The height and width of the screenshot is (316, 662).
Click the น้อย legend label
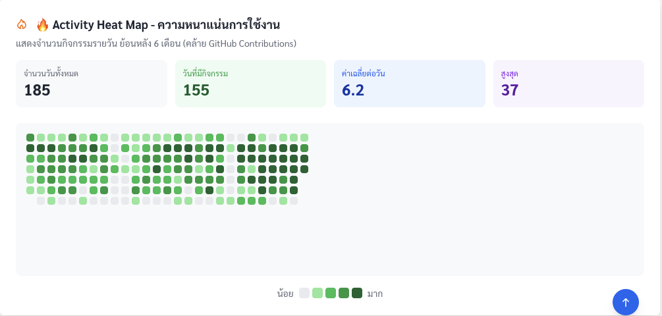(x=285, y=294)
